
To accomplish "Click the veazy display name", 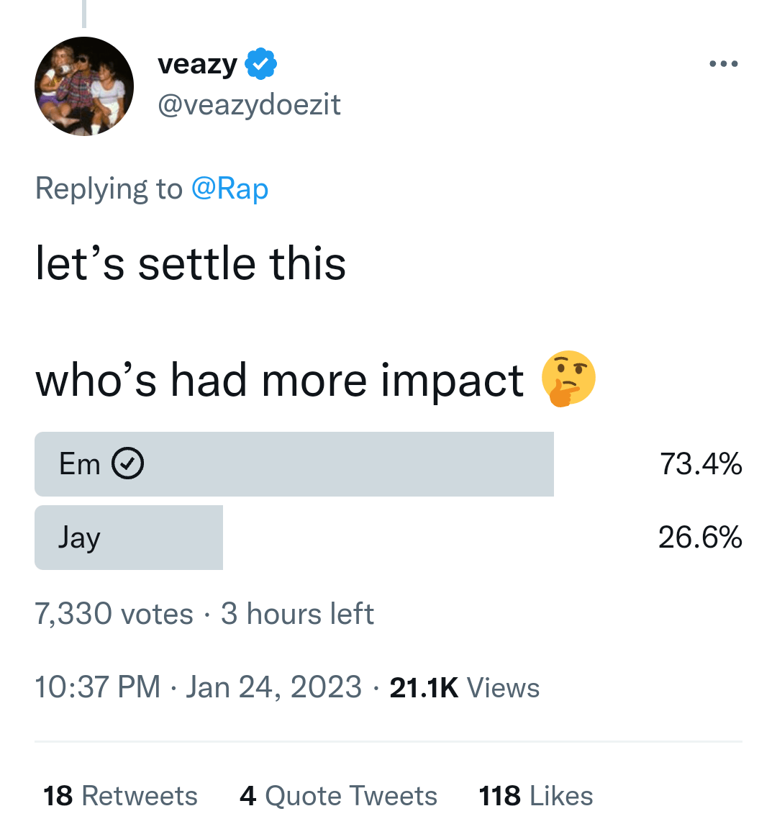I will (x=197, y=65).
